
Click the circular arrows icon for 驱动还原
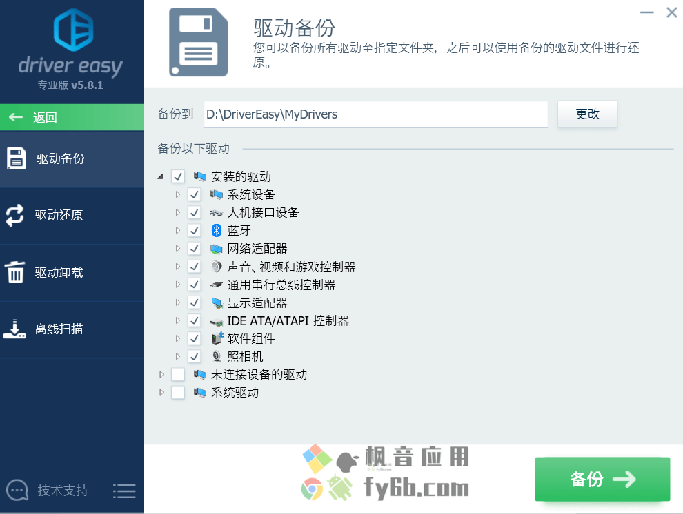14,215
